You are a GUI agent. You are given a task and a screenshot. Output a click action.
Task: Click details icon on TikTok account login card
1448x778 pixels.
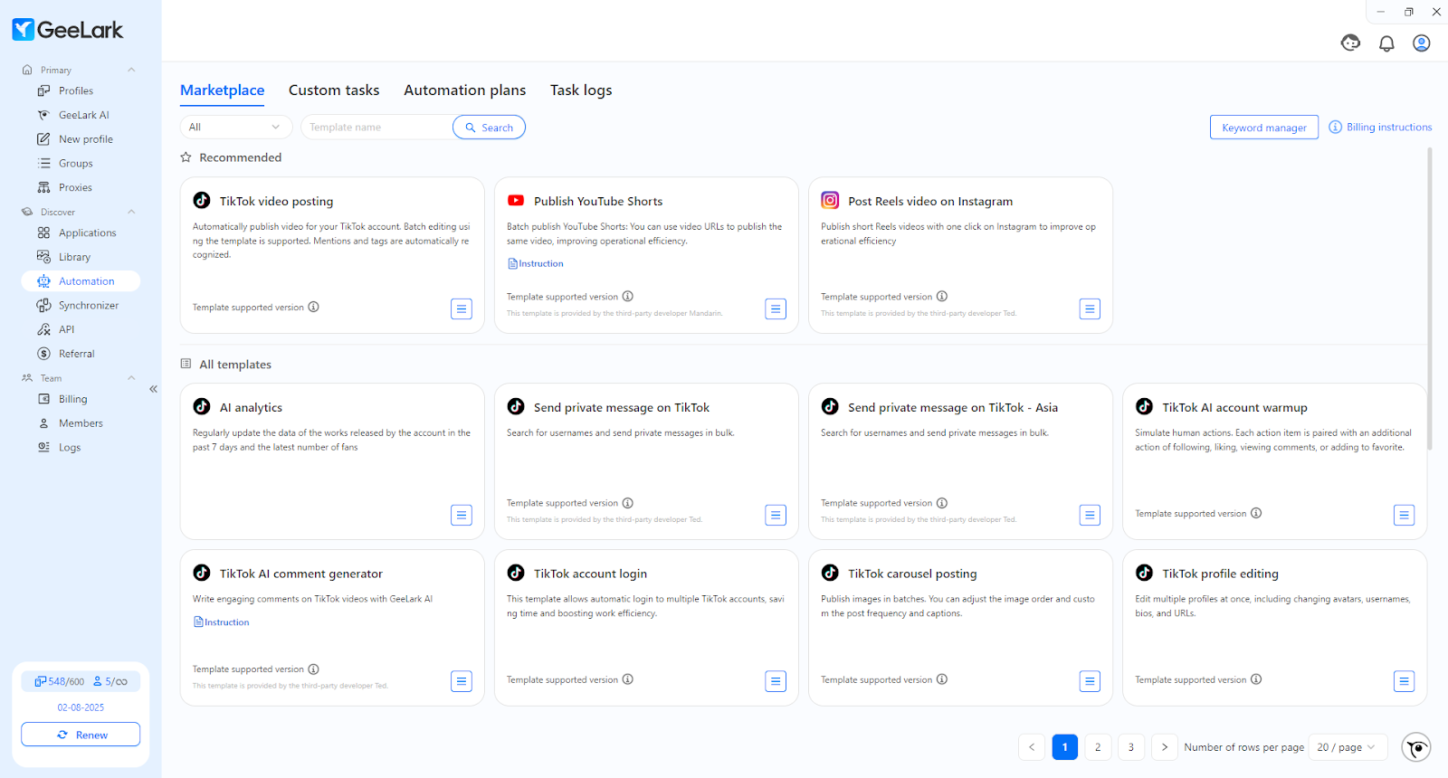tap(776, 681)
